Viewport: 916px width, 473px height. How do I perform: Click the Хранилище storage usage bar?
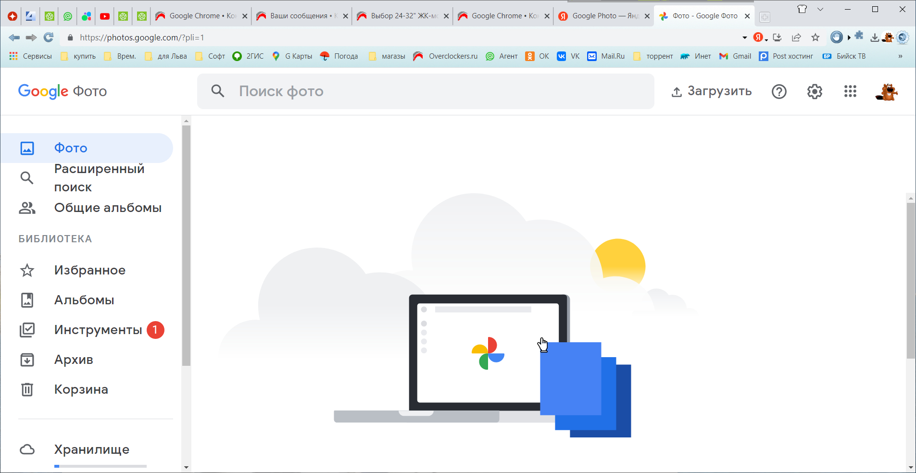(x=100, y=466)
